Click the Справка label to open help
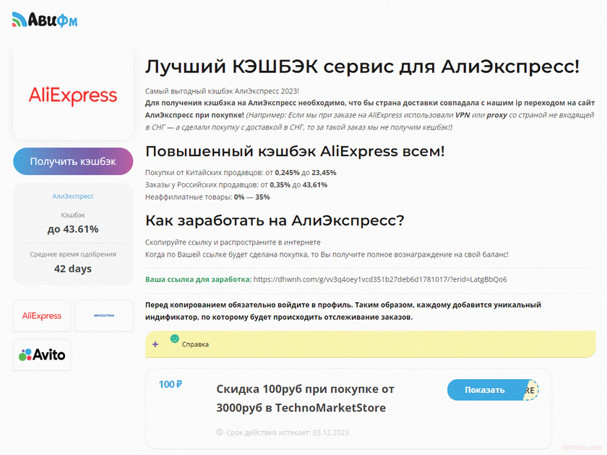 coord(197,345)
